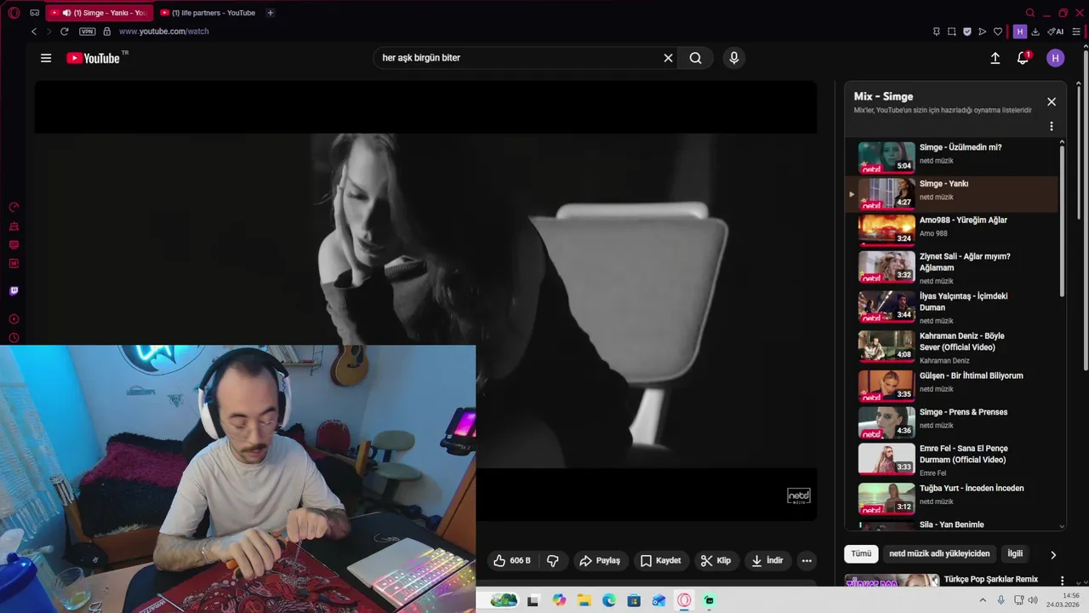Open options for Türkçe Pop Şarkılar Remix
The width and height of the screenshot is (1089, 613).
click(x=1062, y=581)
